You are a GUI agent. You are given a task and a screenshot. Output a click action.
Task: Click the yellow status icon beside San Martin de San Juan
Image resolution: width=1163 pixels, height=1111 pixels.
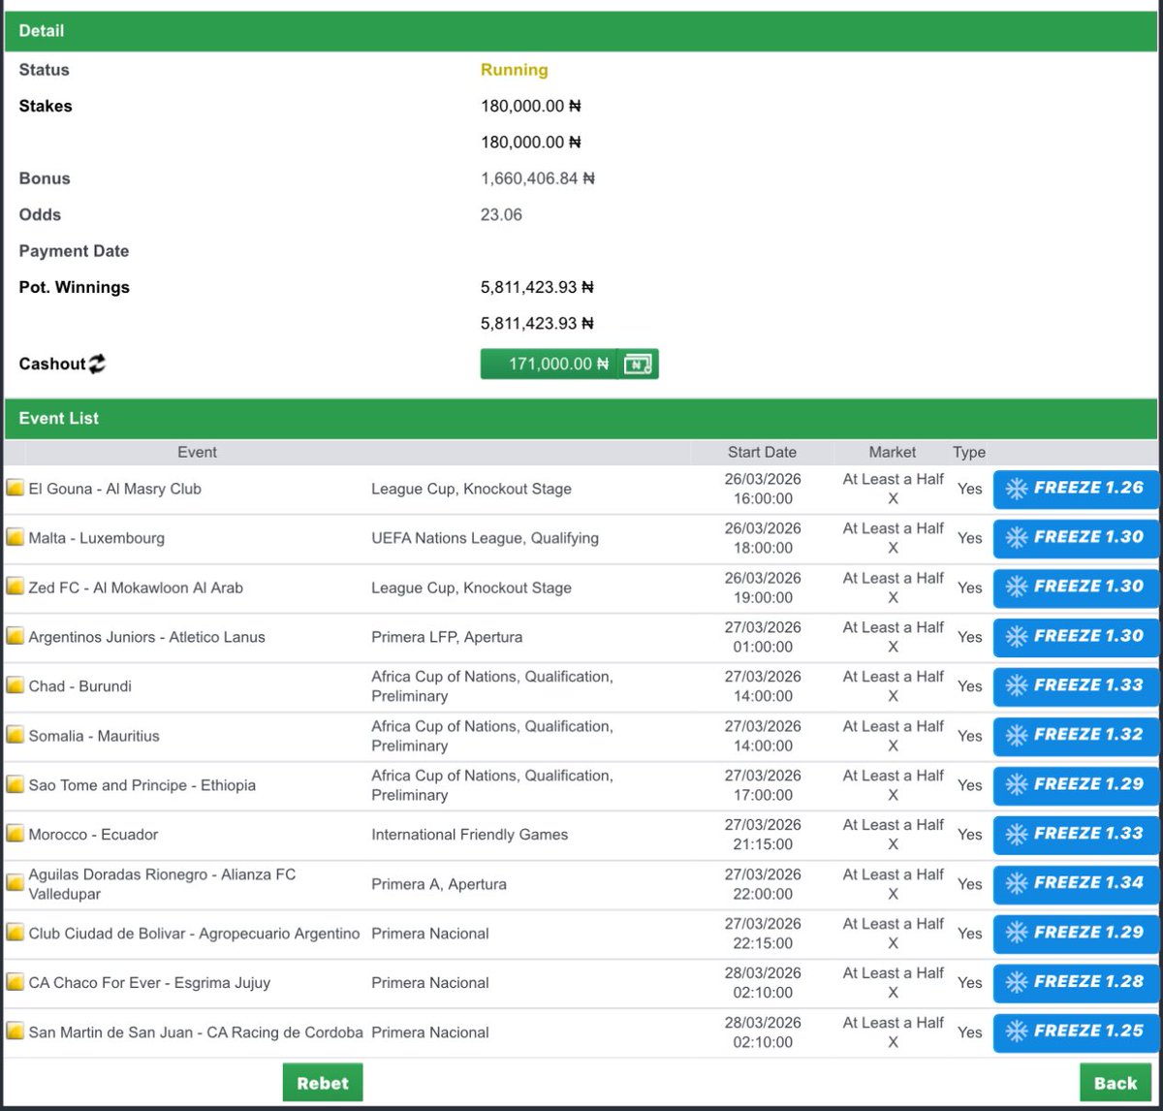pos(15,1032)
